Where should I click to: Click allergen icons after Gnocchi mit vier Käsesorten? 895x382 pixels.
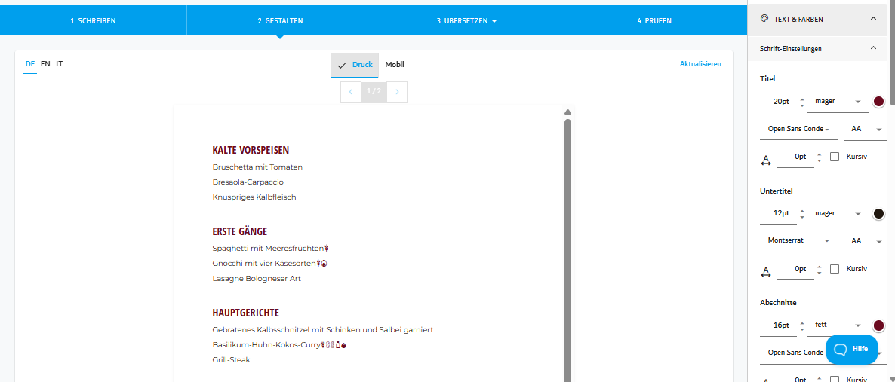(321, 264)
